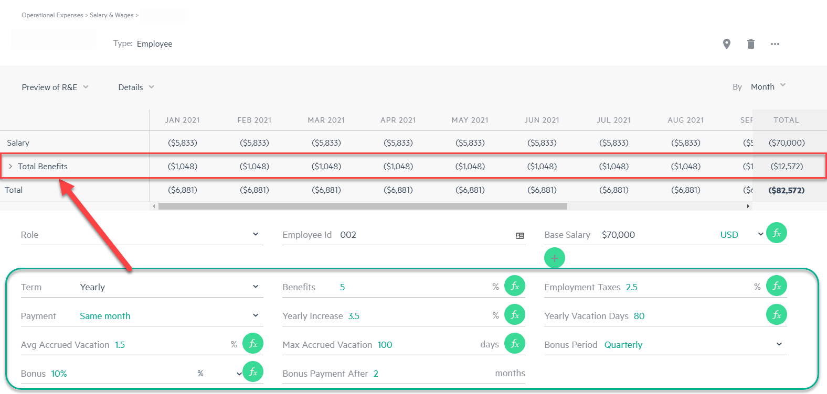Click the formula icon beside Base Salary
The image size is (827, 394).
coord(776,233)
